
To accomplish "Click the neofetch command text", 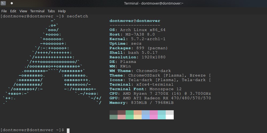I will 78,16.
